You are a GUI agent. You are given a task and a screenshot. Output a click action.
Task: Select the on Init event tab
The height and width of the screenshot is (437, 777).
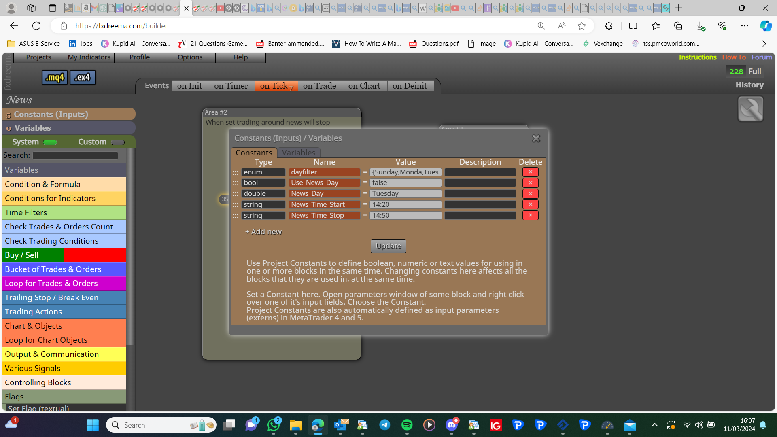click(x=189, y=86)
